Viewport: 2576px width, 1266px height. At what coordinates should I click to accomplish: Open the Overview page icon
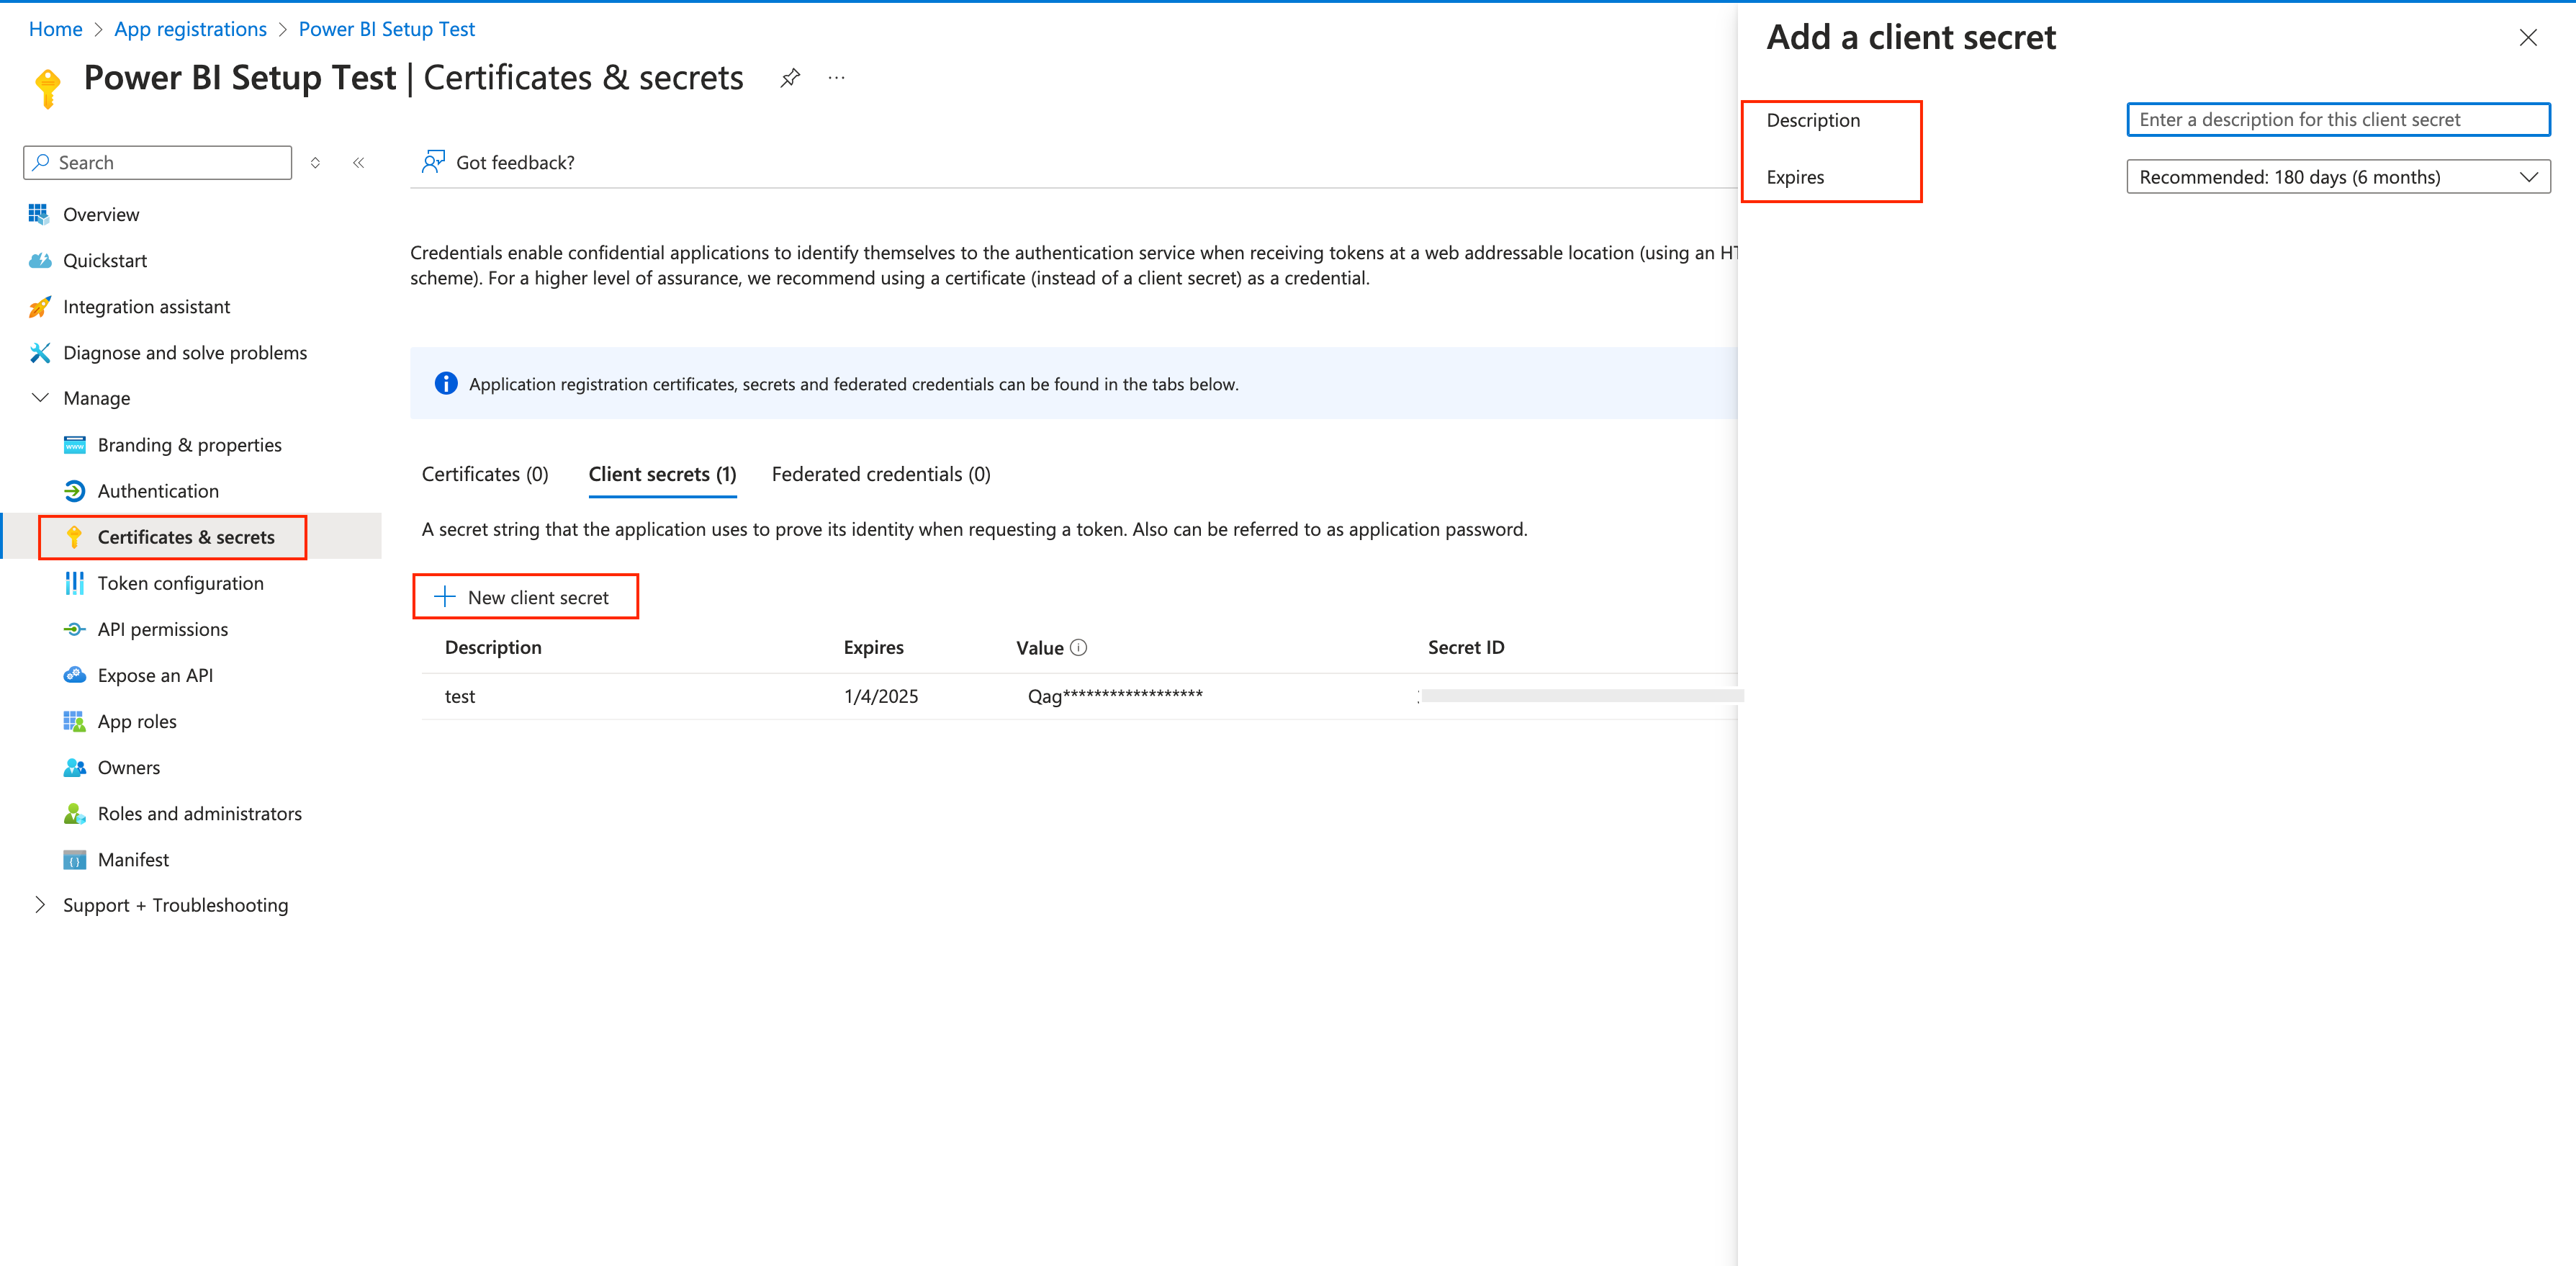(39, 214)
